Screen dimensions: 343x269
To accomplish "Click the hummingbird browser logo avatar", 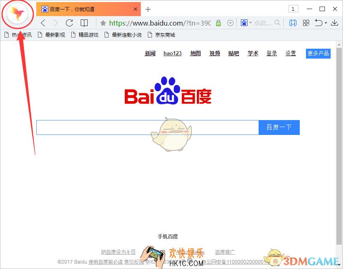I will tap(17, 14).
